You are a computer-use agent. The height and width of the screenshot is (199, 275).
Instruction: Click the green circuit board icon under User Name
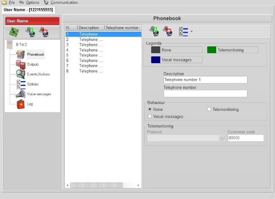coord(14,32)
